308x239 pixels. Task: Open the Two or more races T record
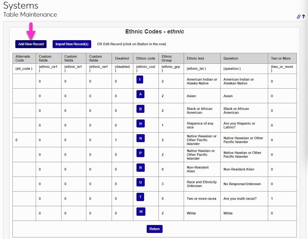140,197
